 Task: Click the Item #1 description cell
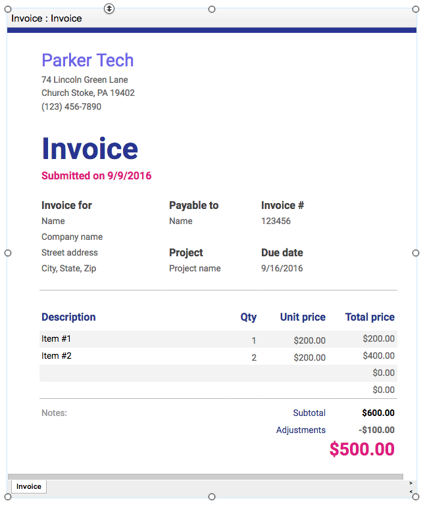pos(56,339)
